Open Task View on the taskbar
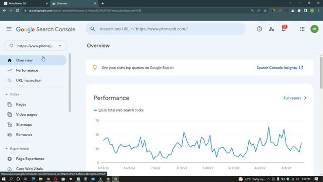Image resolution: width=323 pixels, height=182 pixels. click(x=25, y=179)
